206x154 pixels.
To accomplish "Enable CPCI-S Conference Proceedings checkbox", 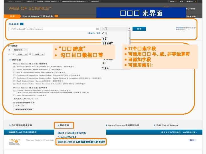I will click(x=14, y=75).
